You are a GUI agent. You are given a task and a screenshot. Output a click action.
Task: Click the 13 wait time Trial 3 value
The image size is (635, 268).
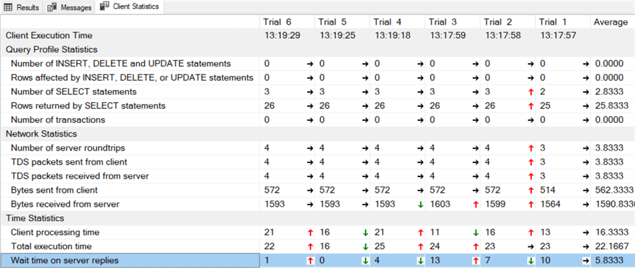click(x=435, y=260)
